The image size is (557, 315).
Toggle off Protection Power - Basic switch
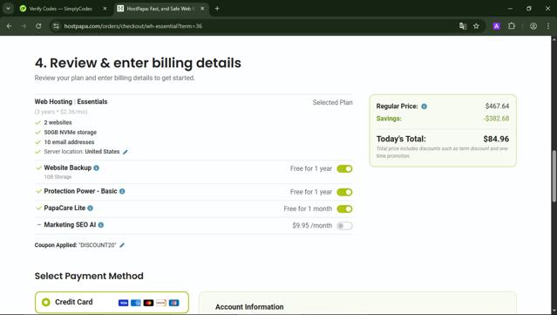point(344,192)
